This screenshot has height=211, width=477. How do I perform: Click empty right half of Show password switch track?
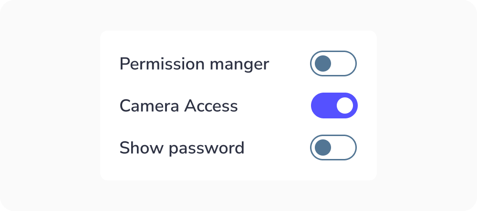(x=345, y=148)
